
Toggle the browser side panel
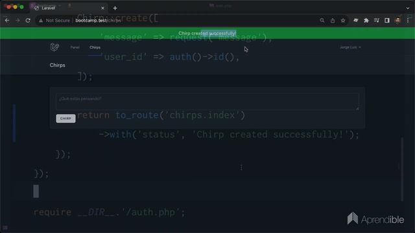(x=387, y=20)
